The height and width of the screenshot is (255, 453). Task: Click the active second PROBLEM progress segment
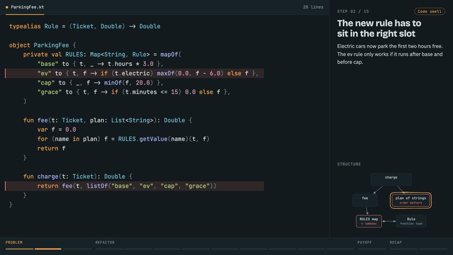(48, 249)
